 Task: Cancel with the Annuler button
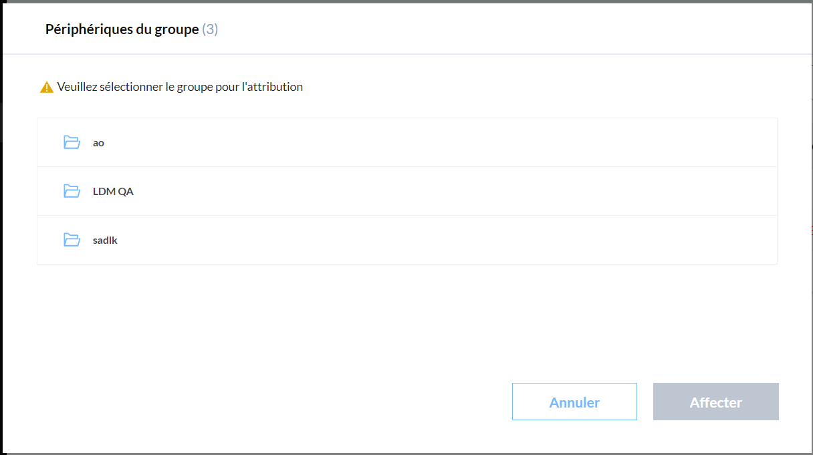(x=574, y=402)
